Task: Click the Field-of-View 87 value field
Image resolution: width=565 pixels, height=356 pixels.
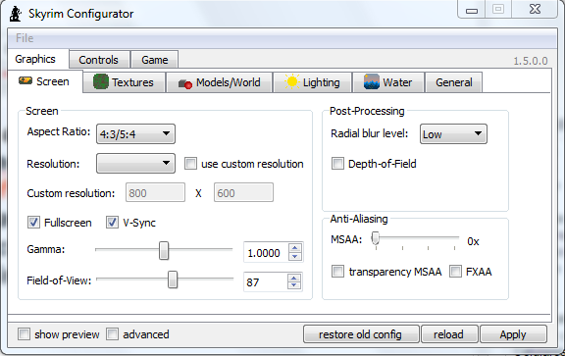Action: pyautogui.click(x=265, y=281)
